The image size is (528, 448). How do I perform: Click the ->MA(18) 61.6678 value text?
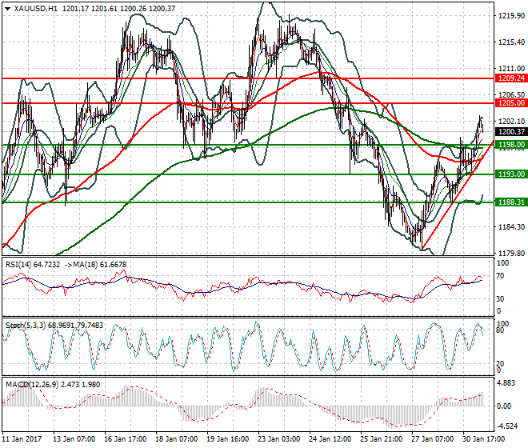click(95, 265)
